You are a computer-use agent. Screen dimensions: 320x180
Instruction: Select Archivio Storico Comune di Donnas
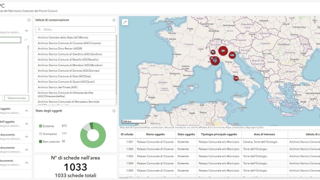75,71
